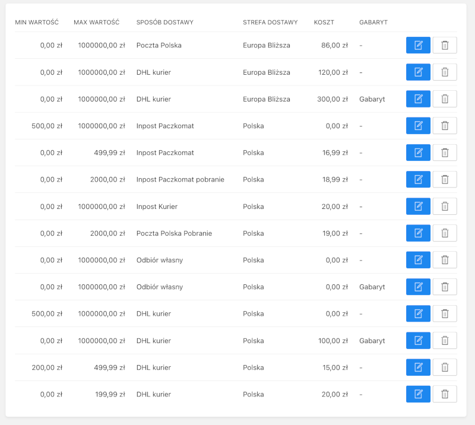
Task: Delete DHL kurier row costing 300,00 zł
Action: coord(445,99)
